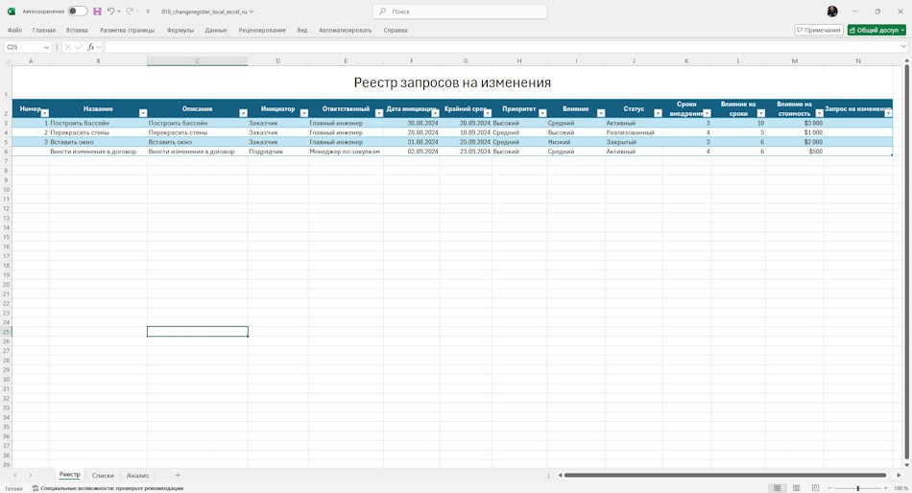Switch to Normal view icon

tap(777, 488)
